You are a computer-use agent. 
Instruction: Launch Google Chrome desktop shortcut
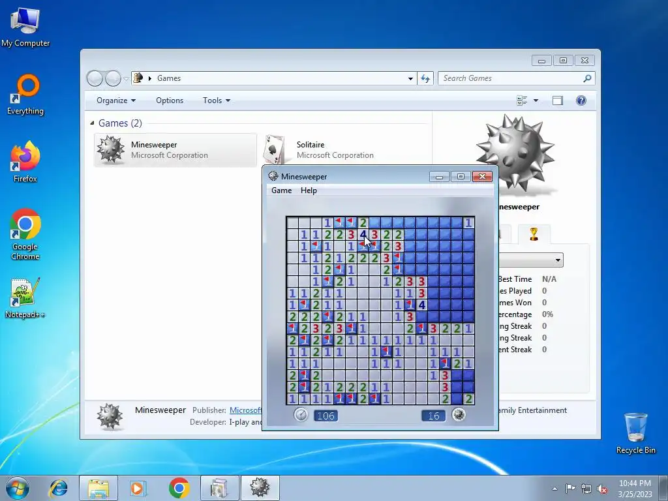point(25,234)
